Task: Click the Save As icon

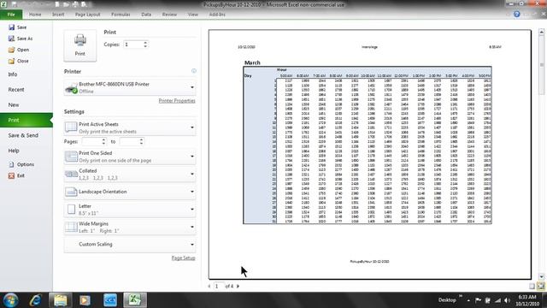Action: 11,38
